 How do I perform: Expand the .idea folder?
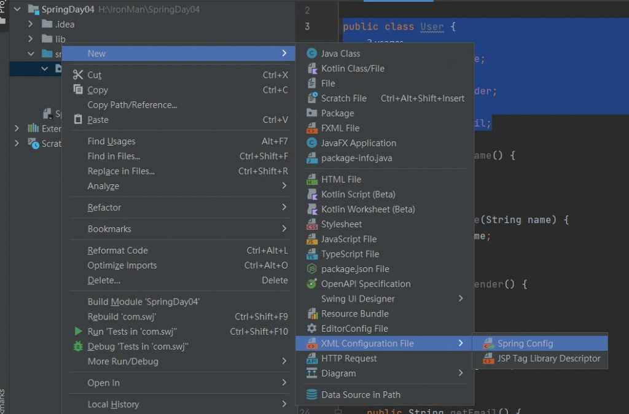pyautogui.click(x=31, y=24)
